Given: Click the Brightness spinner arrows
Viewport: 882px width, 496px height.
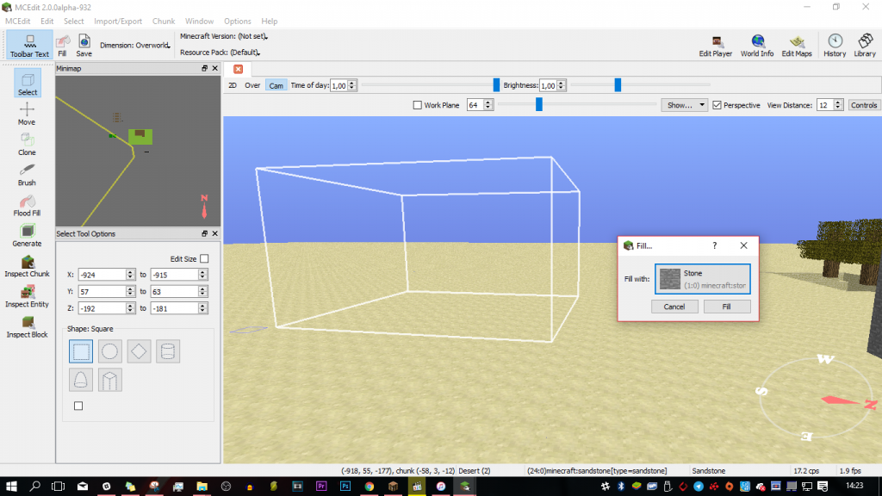Looking at the screenshot, I should 561,85.
